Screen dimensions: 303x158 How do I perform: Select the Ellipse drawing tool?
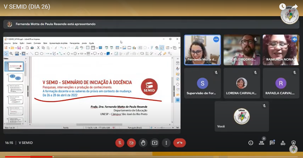[41, 54]
